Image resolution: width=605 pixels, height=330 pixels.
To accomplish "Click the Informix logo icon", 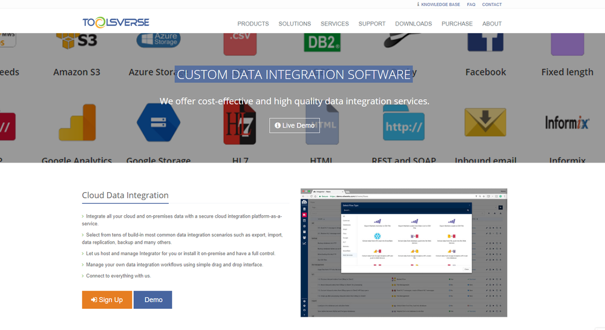I will tap(567, 123).
